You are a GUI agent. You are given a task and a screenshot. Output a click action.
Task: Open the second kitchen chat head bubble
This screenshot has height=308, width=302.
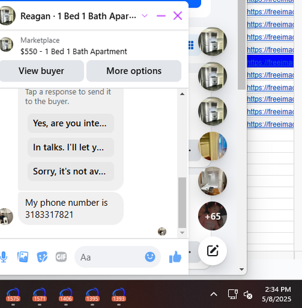point(212,76)
